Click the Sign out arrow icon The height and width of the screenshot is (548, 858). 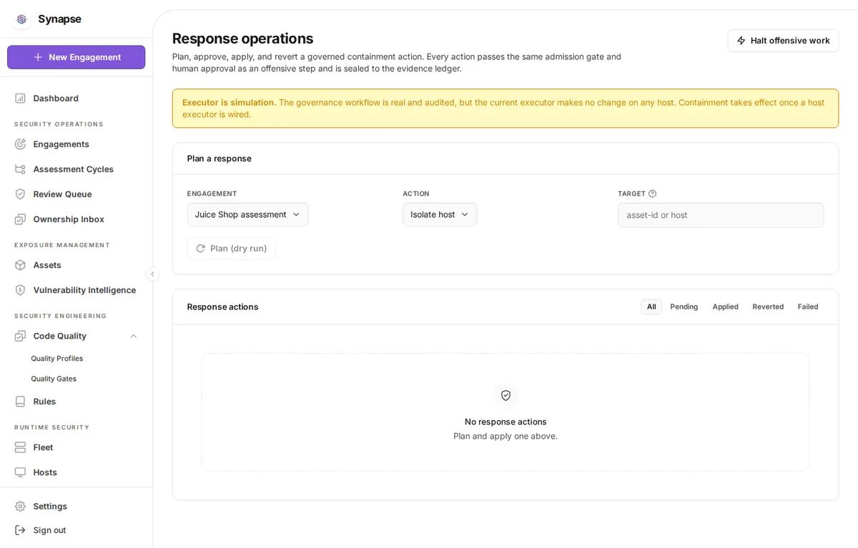(x=20, y=530)
